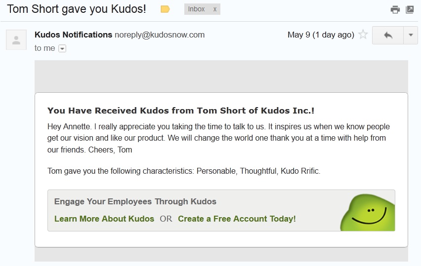Open the "Learn More About Kudos" link
The height and width of the screenshot is (266, 421).
pyautogui.click(x=104, y=219)
